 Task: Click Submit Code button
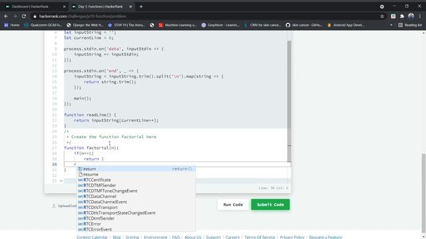(270, 204)
